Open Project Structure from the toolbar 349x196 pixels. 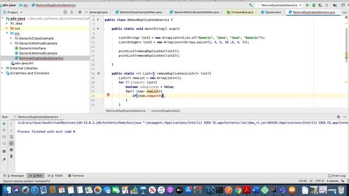click(x=335, y=5)
